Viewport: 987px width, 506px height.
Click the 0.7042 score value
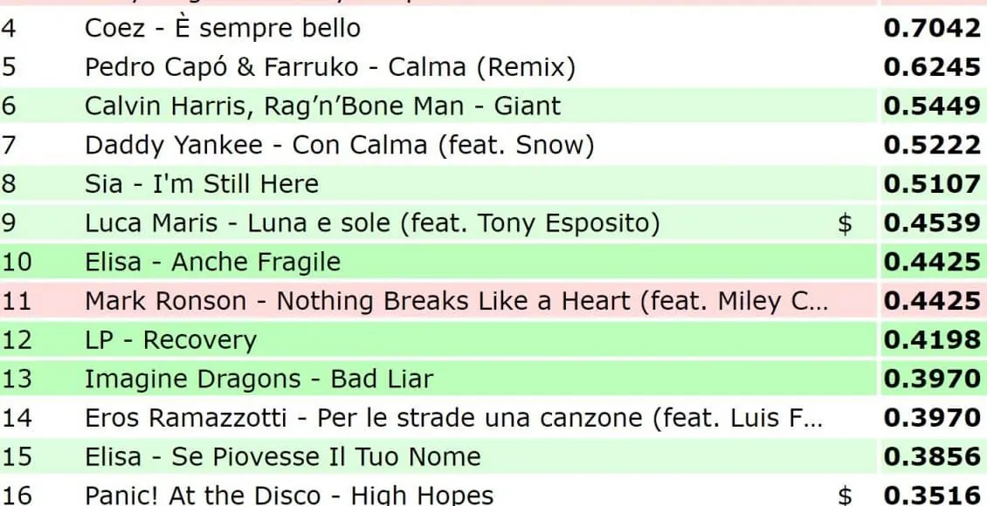[x=932, y=29]
